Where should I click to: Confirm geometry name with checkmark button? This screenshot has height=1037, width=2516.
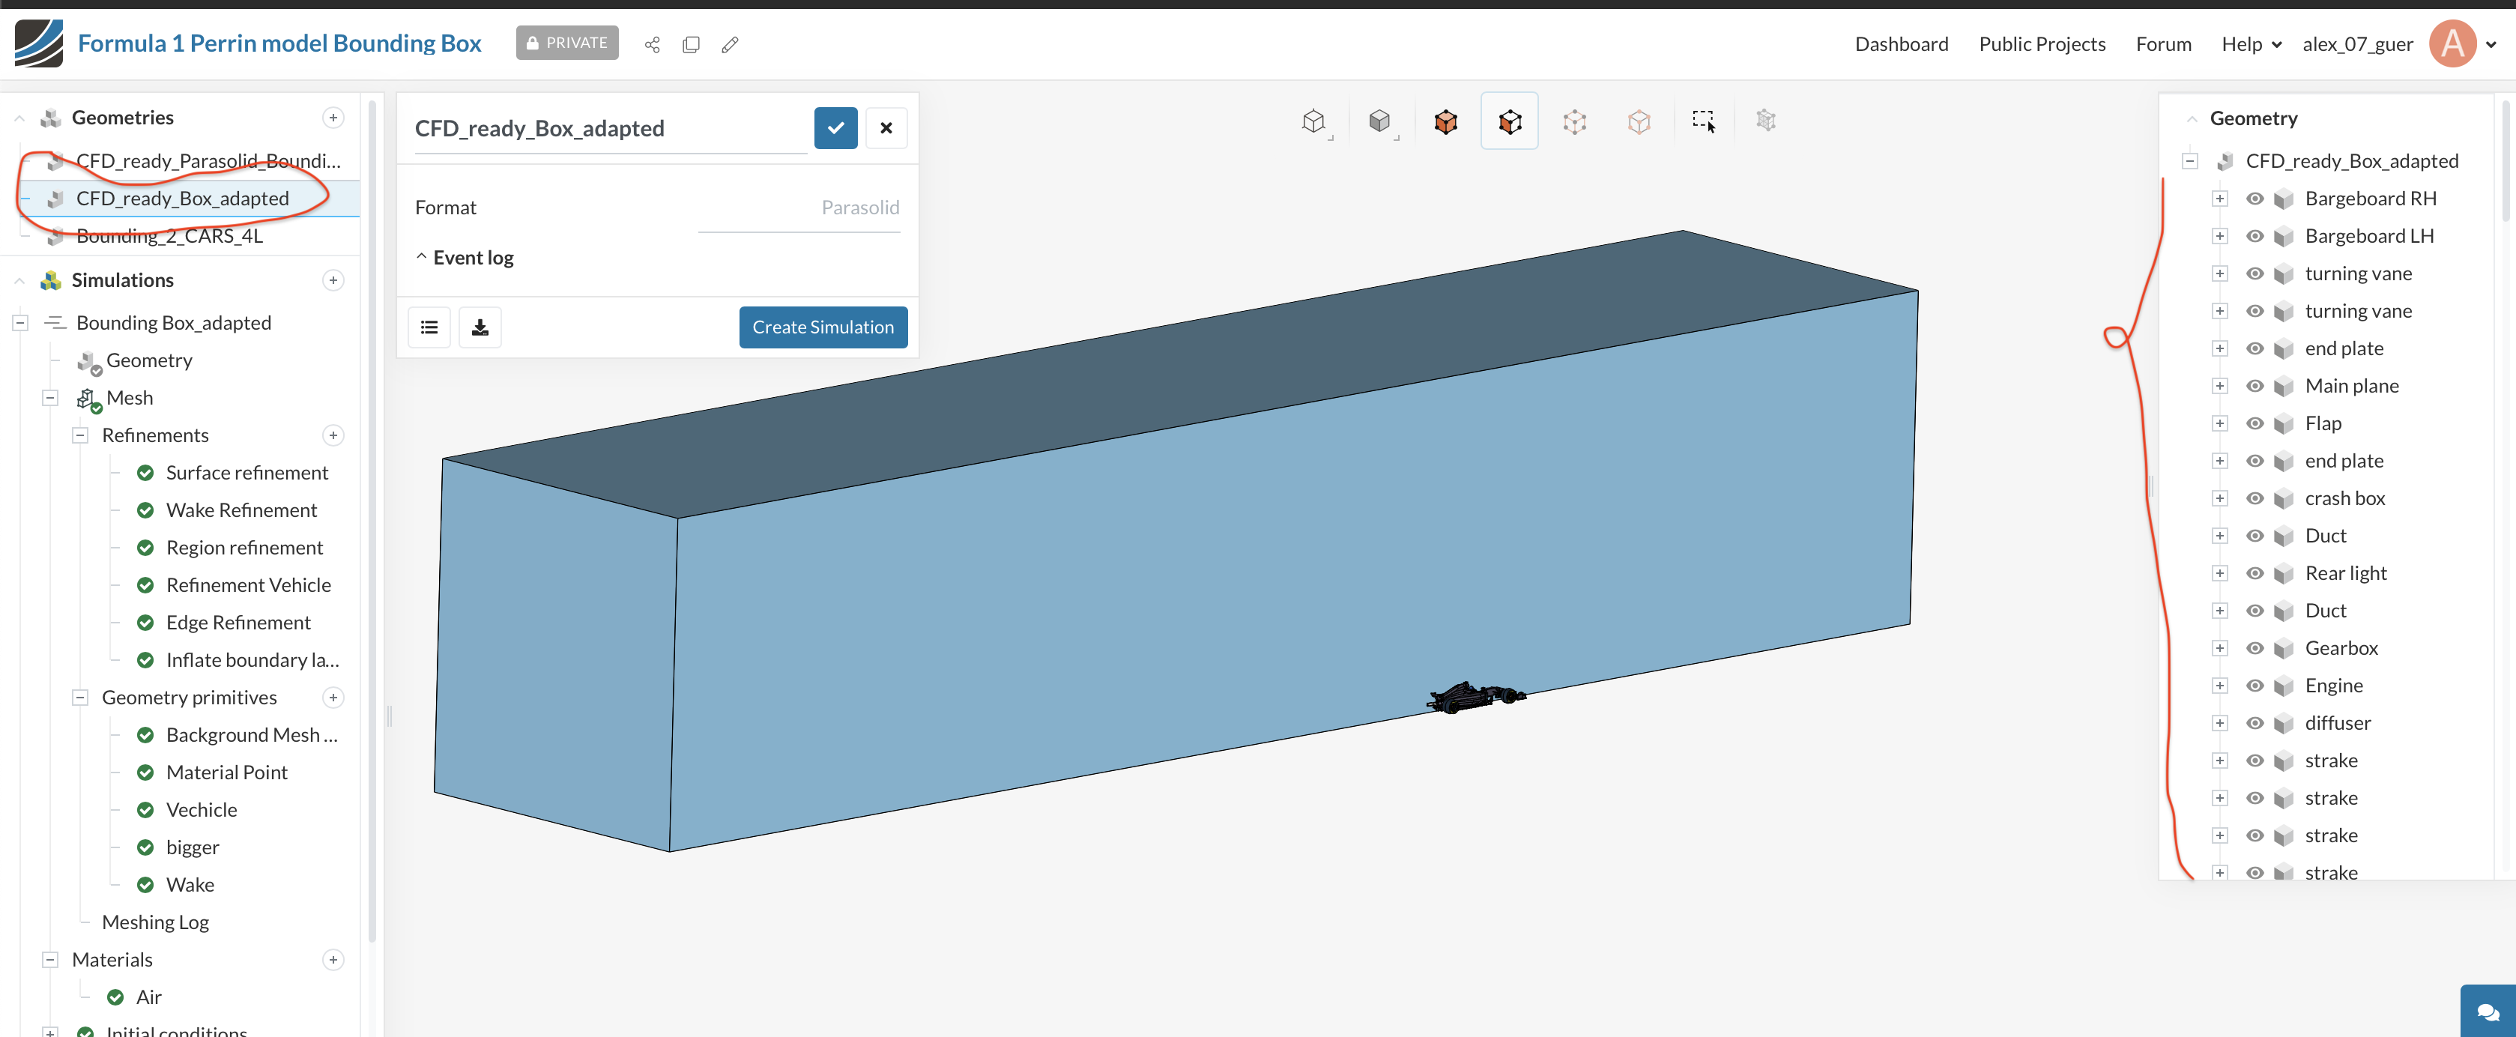[835, 128]
